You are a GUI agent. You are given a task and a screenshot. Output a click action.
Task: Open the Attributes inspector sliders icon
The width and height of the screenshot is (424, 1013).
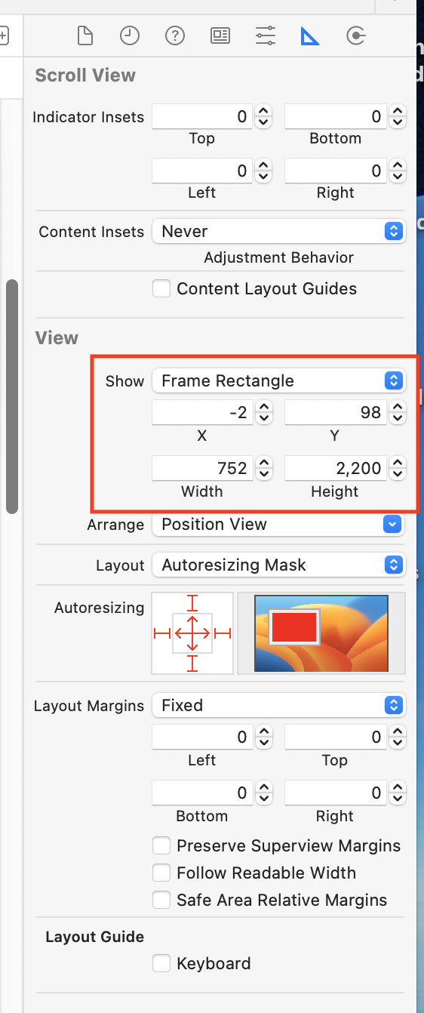click(x=266, y=35)
